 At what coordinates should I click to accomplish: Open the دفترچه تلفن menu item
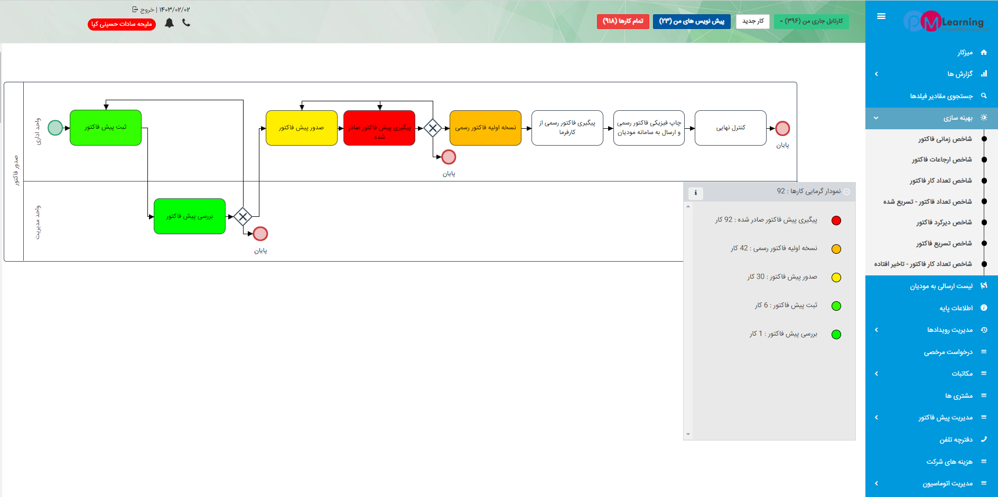956,439
